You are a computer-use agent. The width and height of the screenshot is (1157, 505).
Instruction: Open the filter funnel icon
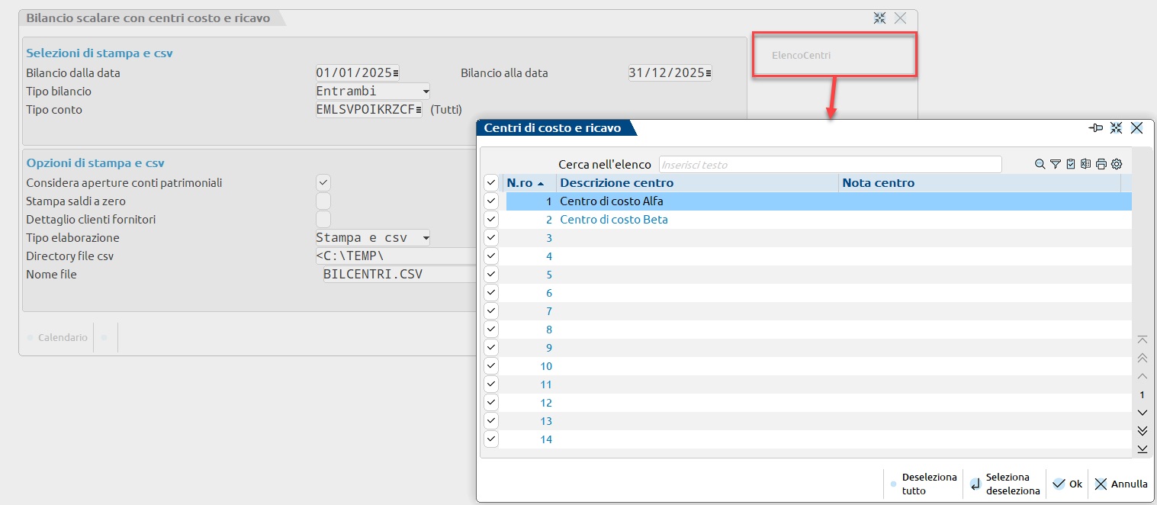click(1056, 164)
